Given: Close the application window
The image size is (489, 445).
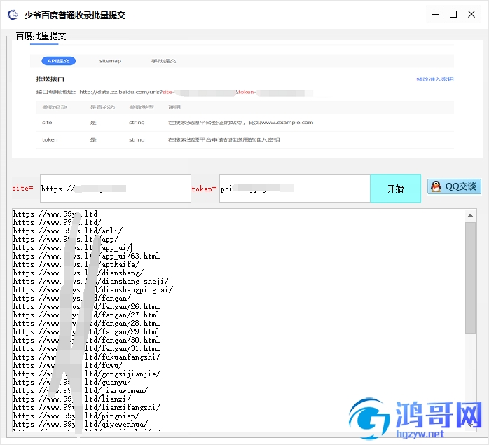Looking at the screenshot, I should pyautogui.click(x=471, y=14).
